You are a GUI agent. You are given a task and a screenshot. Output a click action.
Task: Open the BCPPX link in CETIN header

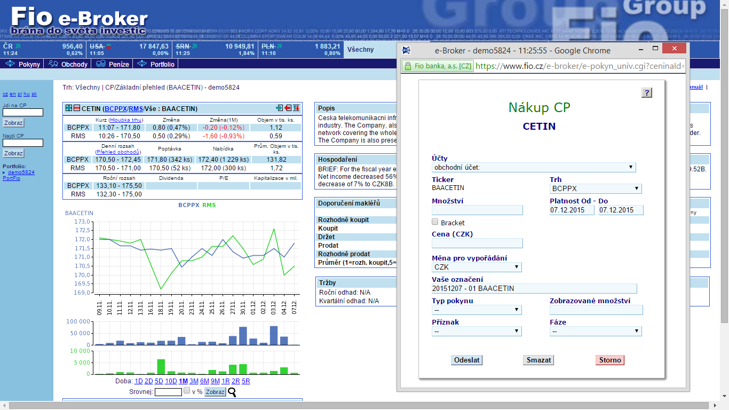click(116, 108)
